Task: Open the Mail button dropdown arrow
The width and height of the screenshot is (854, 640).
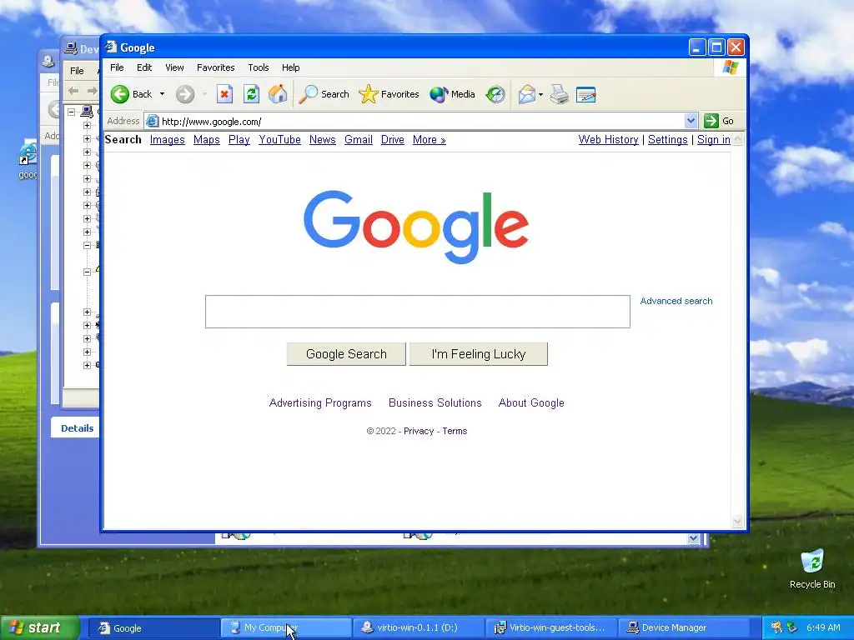Action: tap(540, 95)
